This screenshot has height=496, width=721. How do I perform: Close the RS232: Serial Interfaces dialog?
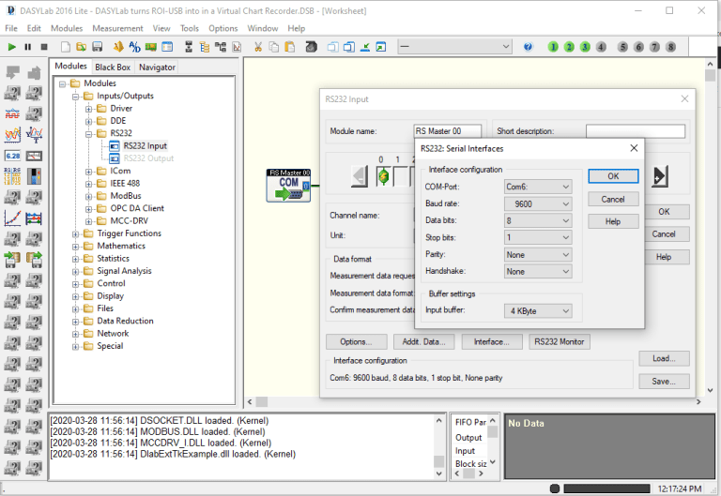[634, 148]
